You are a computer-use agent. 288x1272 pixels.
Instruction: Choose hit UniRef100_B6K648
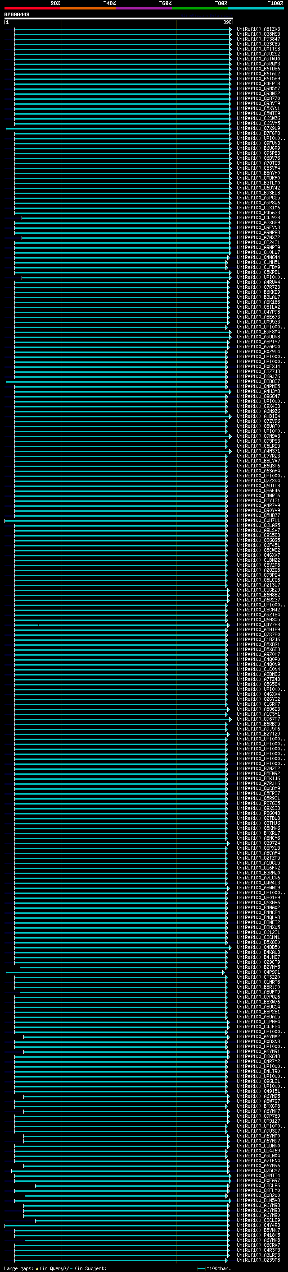pos(258,1056)
